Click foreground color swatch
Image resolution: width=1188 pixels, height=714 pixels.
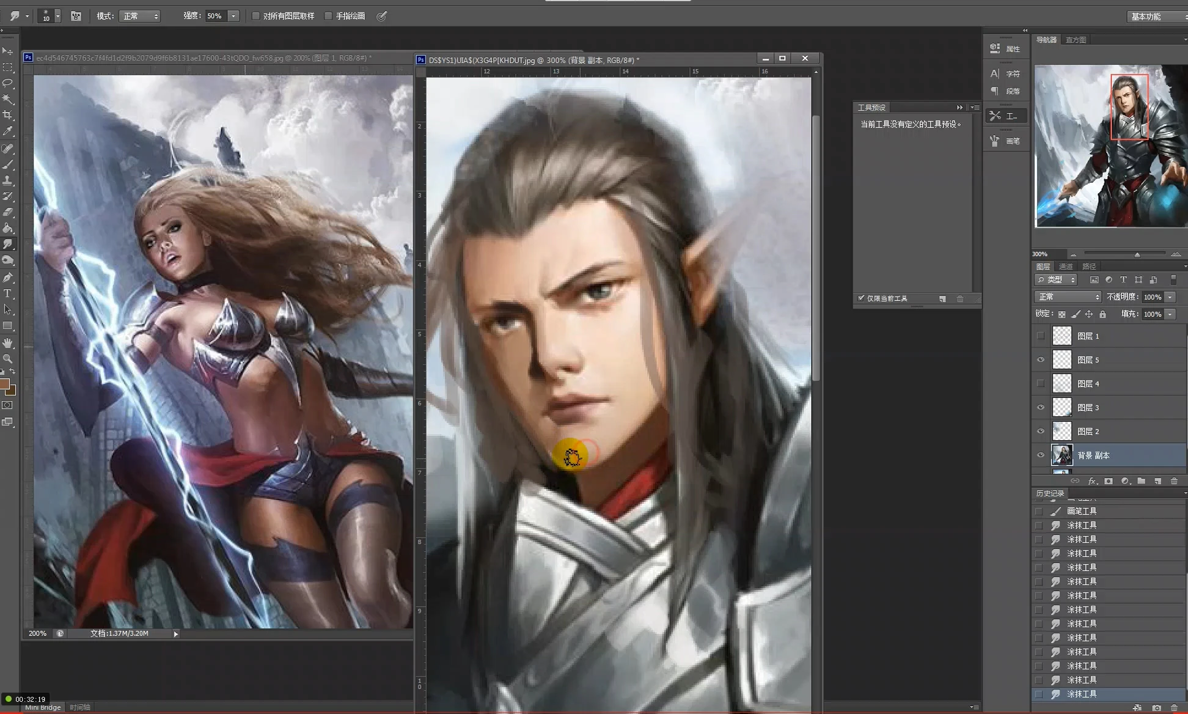click(4, 384)
